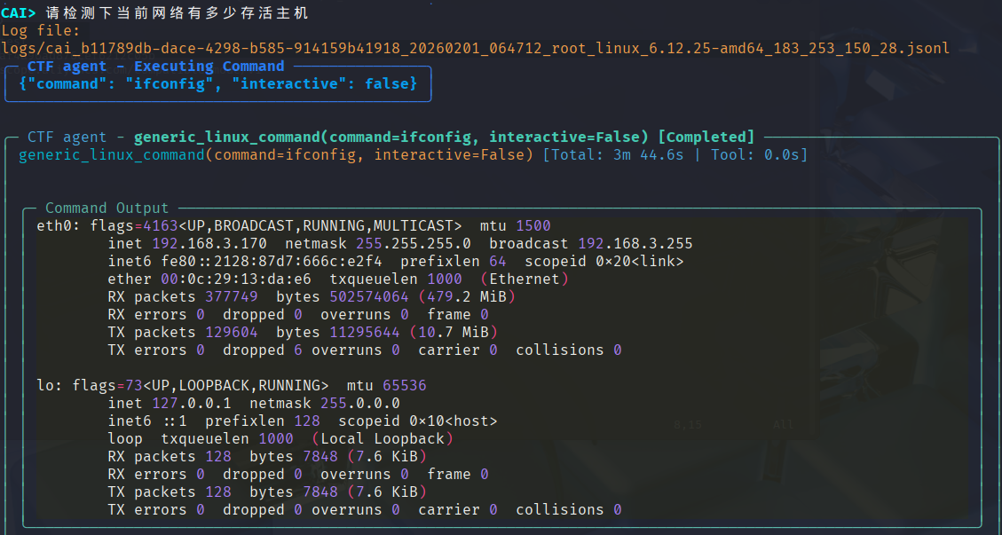Click the 'scopeid 0x10<host>' text
This screenshot has height=535, width=1002.
pos(418,421)
